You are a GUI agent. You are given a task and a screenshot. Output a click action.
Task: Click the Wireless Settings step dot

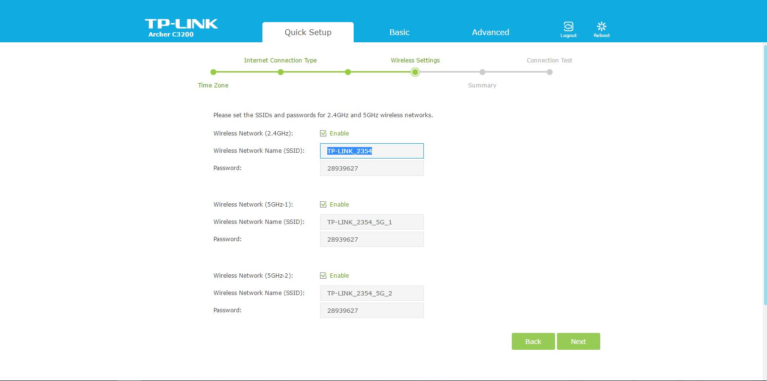pyautogui.click(x=415, y=72)
